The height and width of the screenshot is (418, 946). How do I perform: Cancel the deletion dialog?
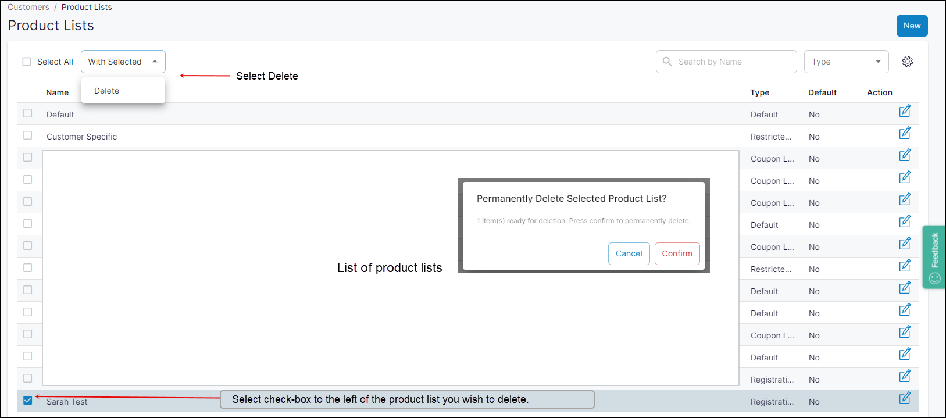(629, 253)
